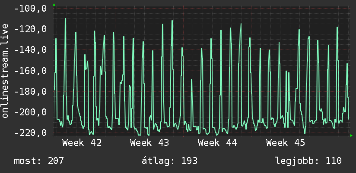Click the 'Week 44' axis label
The height and width of the screenshot is (173, 356).
(x=217, y=143)
